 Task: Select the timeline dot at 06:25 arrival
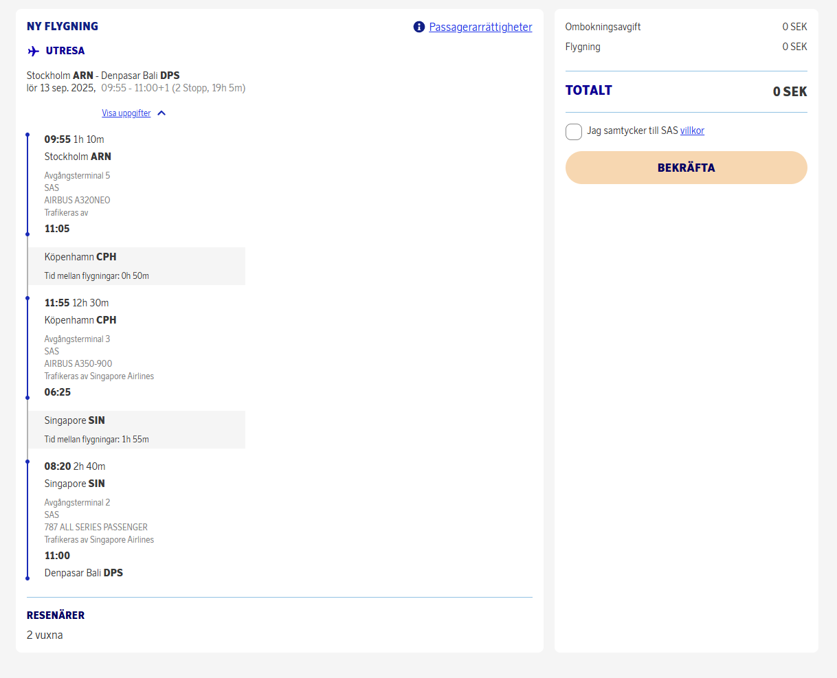coord(27,398)
